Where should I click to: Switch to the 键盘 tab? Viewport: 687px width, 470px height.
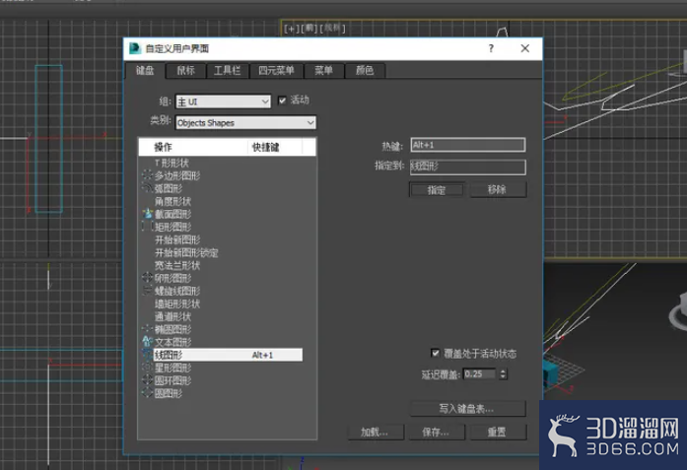pyautogui.click(x=145, y=70)
